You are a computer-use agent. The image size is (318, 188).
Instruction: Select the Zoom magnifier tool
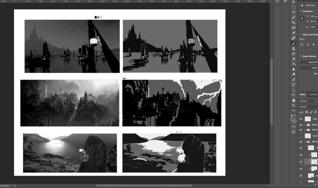294,105
